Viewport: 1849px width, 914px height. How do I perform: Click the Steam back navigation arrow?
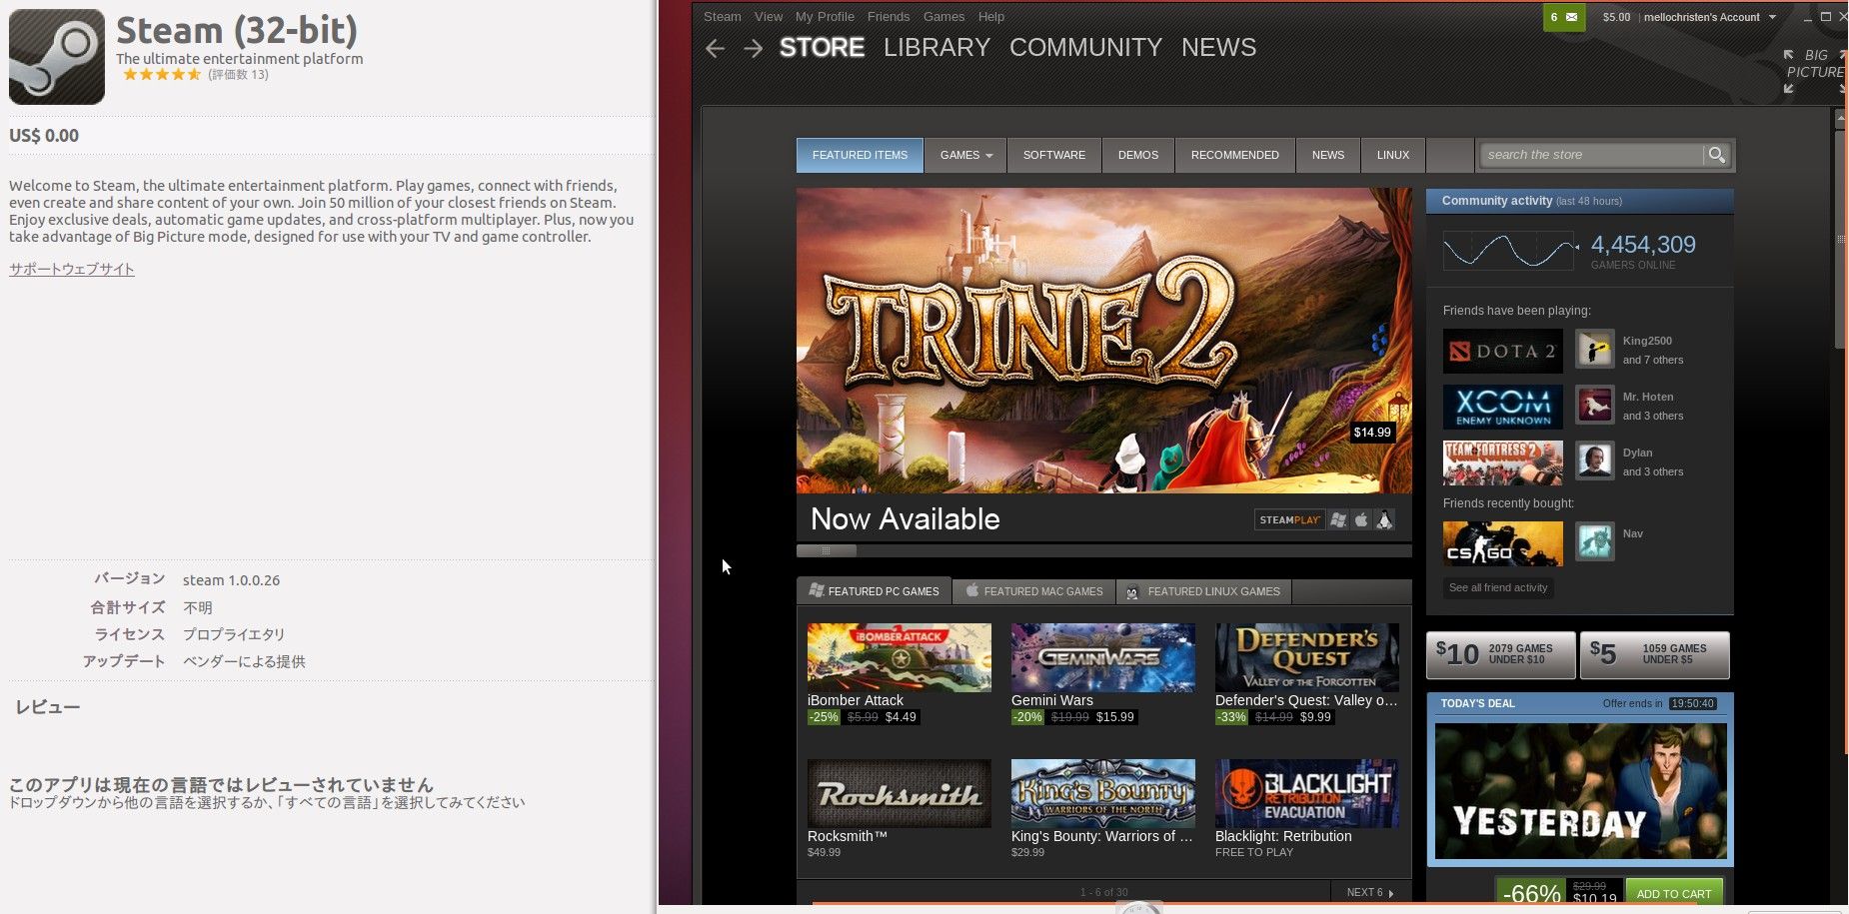pyautogui.click(x=715, y=49)
